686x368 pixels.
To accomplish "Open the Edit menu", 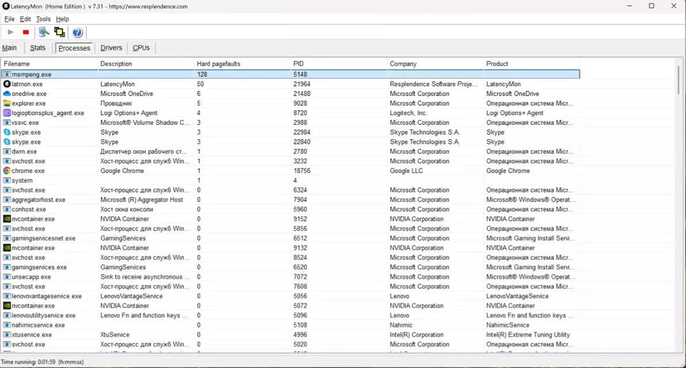I will pyautogui.click(x=25, y=19).
